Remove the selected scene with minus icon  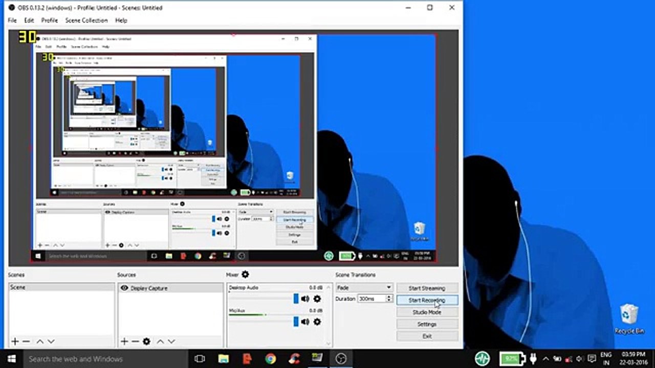26,341
